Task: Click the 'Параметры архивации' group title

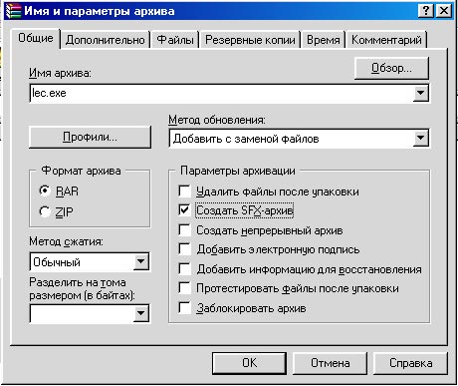Action: 238,171
